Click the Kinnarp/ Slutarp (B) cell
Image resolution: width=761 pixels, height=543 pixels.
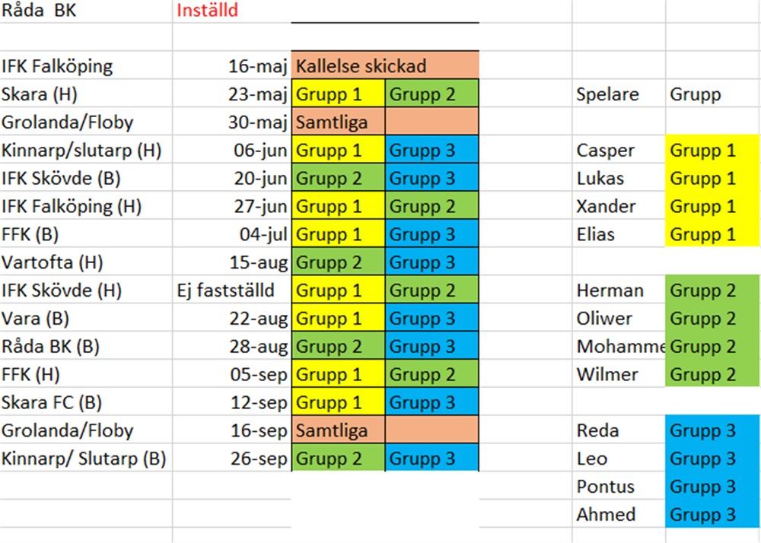pos(86,458)
